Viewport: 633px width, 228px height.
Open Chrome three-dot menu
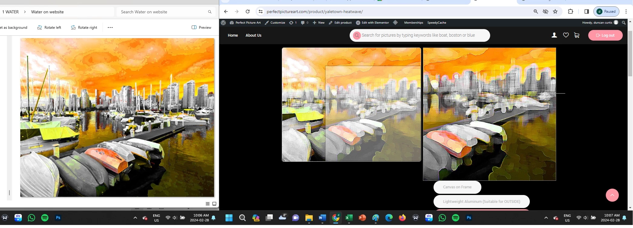click(626, 12)
